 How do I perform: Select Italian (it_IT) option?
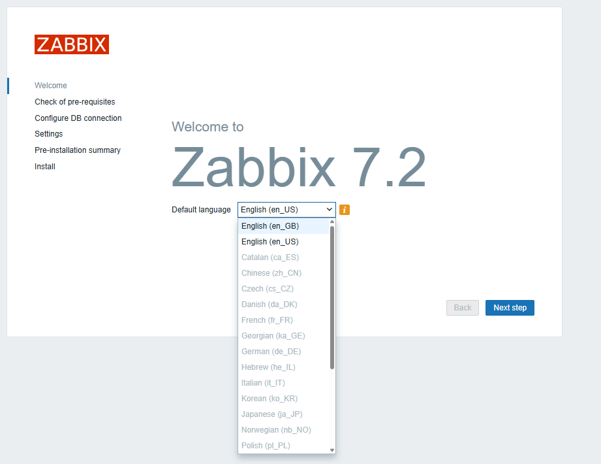284,384
